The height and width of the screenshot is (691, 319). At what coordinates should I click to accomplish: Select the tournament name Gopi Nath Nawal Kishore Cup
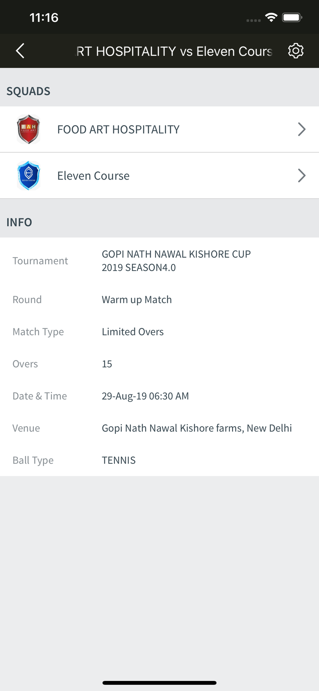coord(176,261)
